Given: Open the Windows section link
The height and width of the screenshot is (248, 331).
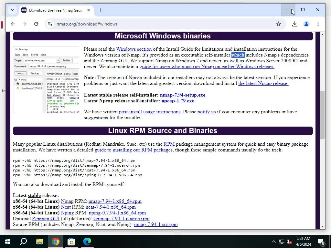Looking at the screenshot, I should coord(134,49).
